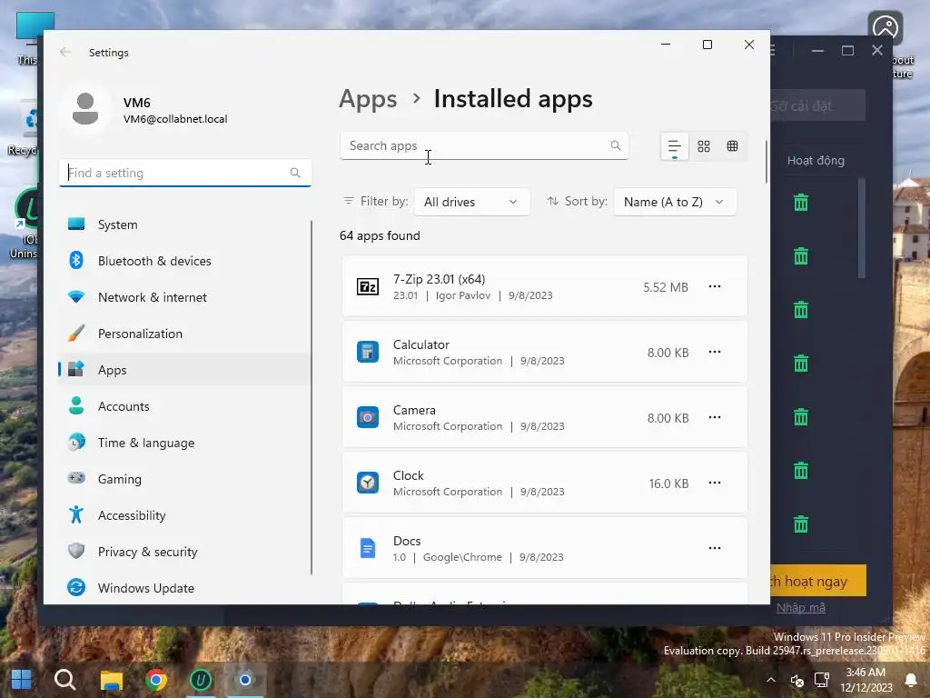Image resolution: width=930 pixels, height=698 pixels.
Task: Select Apps in sidebar
Action: click(x=183, y=370)
